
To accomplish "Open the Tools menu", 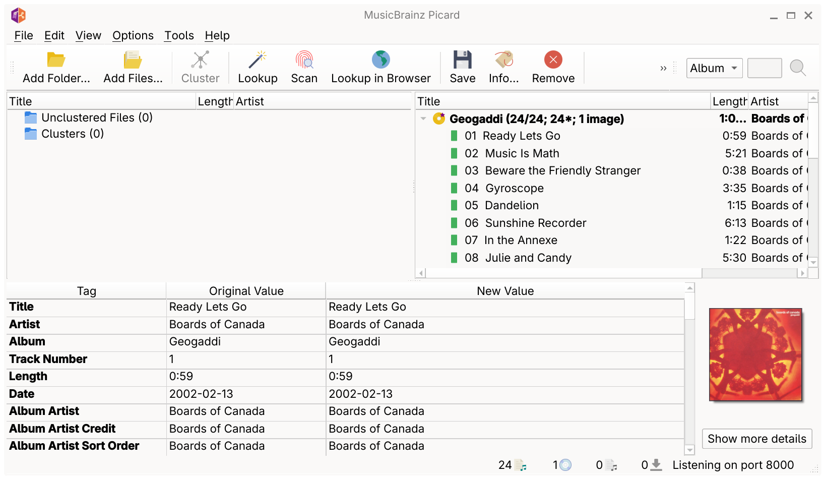I will (179, 36).
